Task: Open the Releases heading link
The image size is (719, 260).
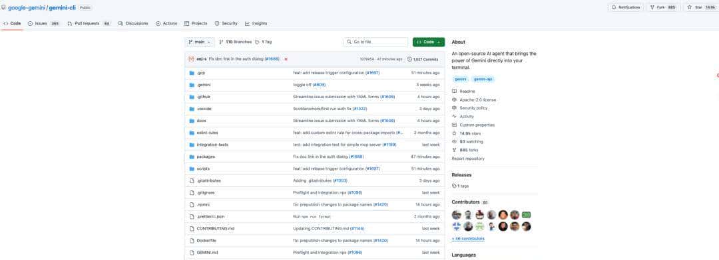Action: click(461, 175)
